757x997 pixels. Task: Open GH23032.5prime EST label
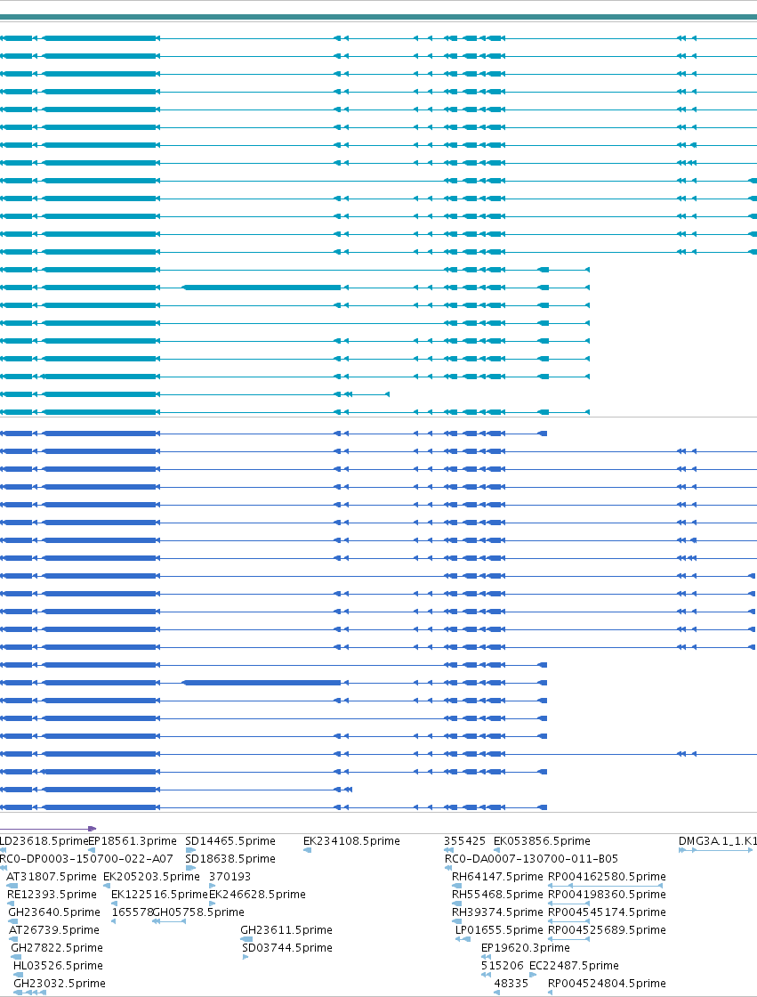click(59, 983)
